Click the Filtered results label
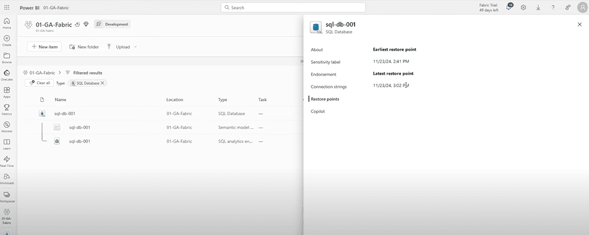 87,73
